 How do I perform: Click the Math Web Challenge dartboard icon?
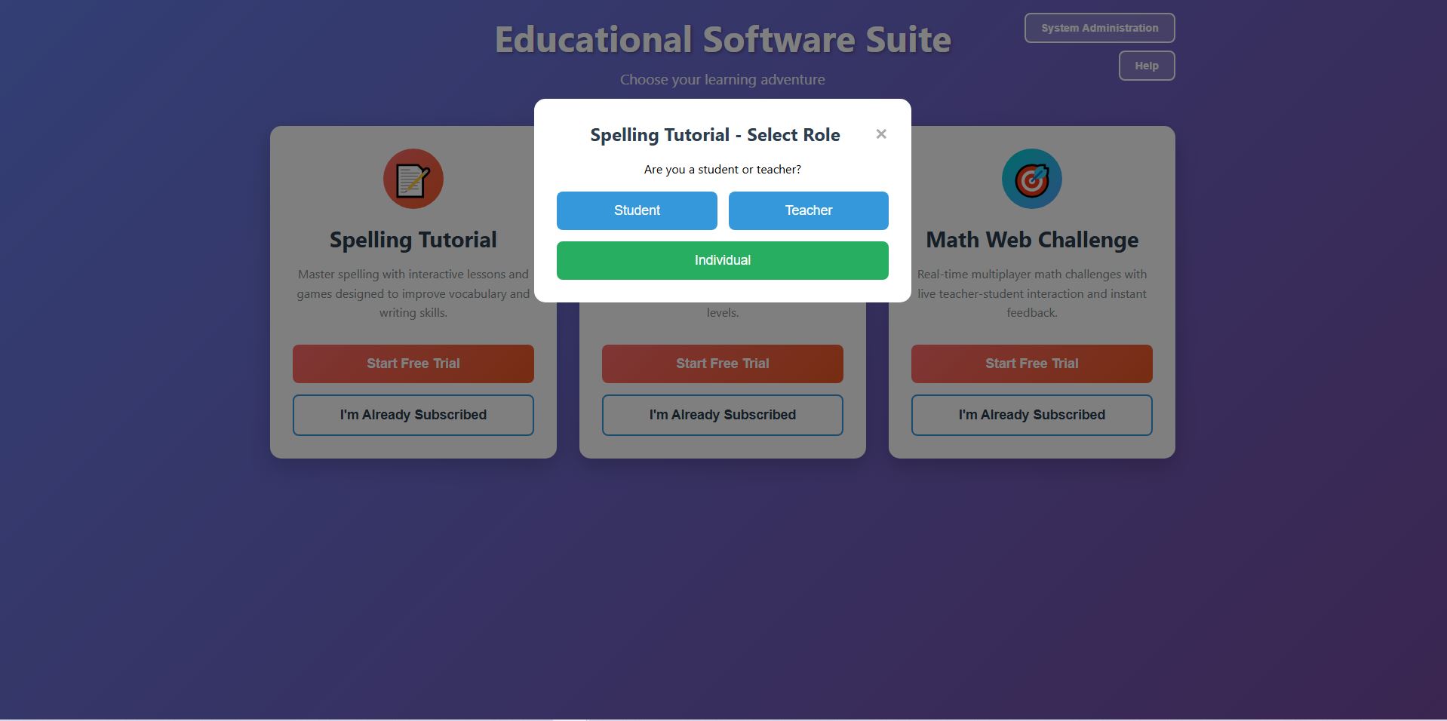click(x=1031, y=178)
